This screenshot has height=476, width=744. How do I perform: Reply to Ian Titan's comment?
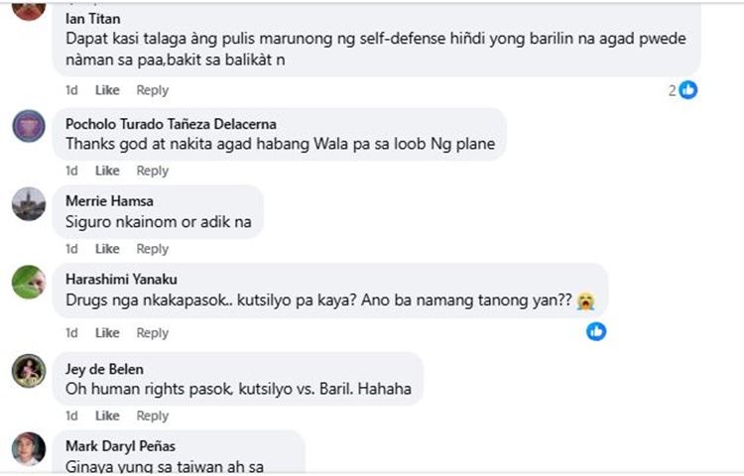point(153,90)
